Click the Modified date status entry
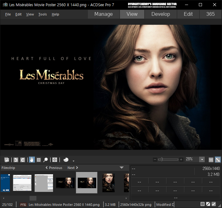This screenshot has height=208, width=222. (x=165, y=205)
